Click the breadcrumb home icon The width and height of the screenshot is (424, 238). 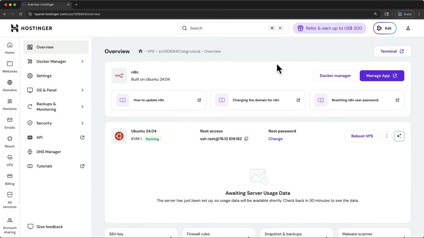(140, 51)
